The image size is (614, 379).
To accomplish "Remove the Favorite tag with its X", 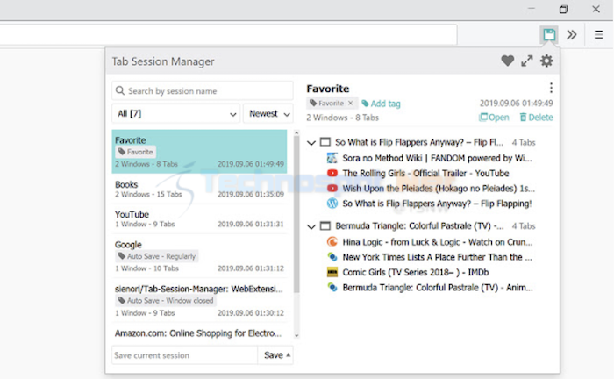I will click(x=351, y=103).
